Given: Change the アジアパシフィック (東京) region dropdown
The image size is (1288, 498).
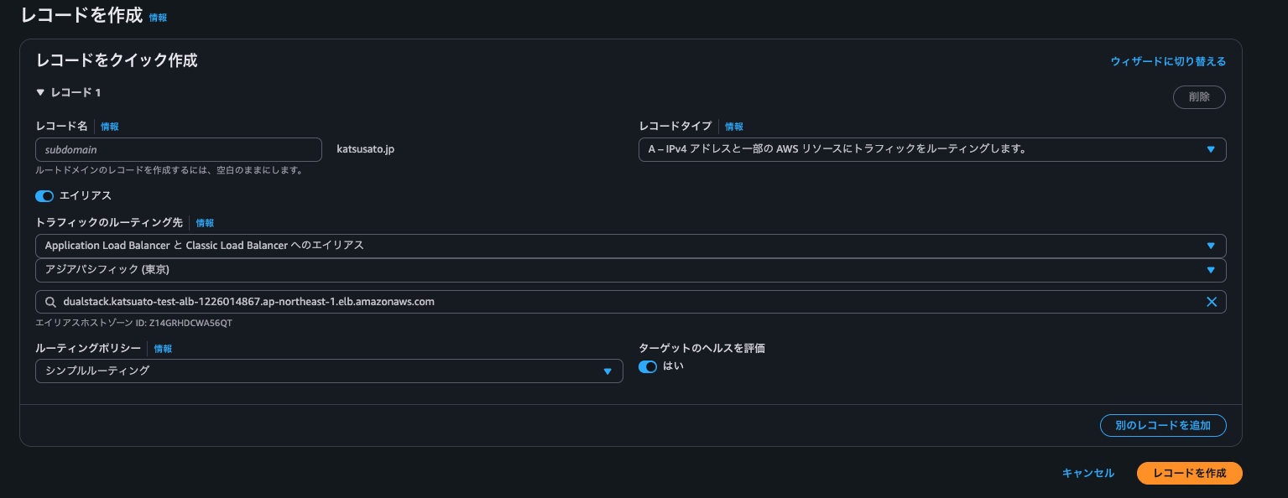Looking at the screenshot, I should (x=1211, y=270).
